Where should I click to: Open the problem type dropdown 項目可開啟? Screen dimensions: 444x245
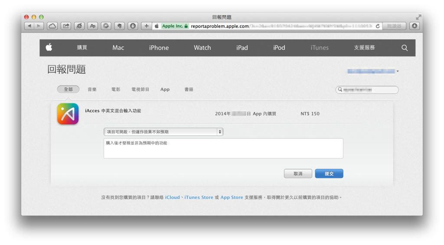[163, 132]
